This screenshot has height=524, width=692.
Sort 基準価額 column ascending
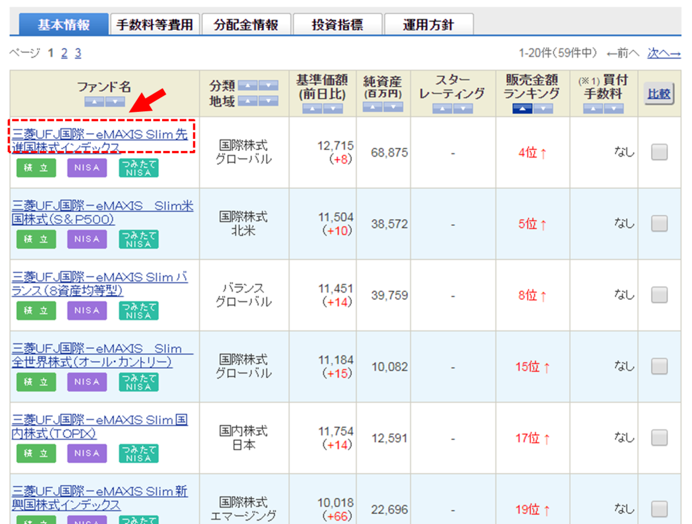pyautogui.click(x=312, y=108)
